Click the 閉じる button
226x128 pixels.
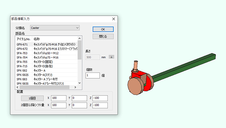[103, 36]
